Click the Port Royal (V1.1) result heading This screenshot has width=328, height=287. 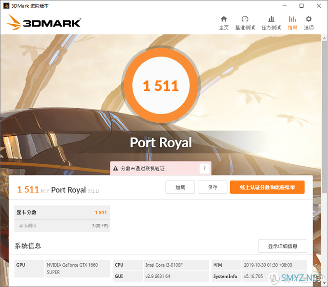point(75,190)
